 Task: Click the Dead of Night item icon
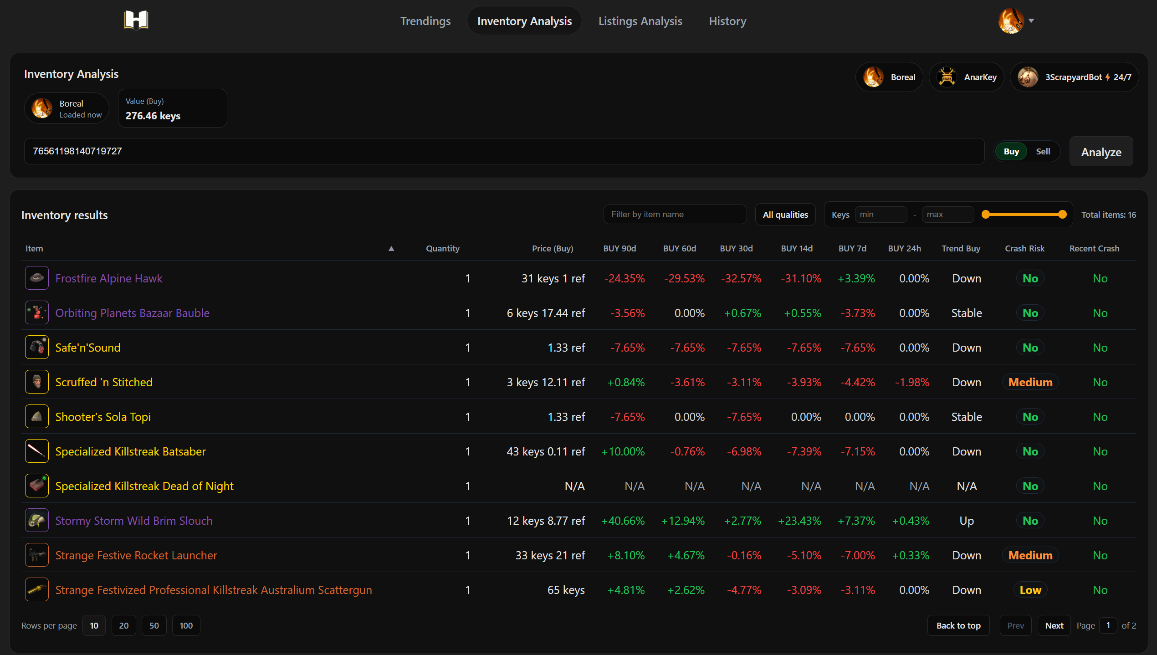pos(37,486)
